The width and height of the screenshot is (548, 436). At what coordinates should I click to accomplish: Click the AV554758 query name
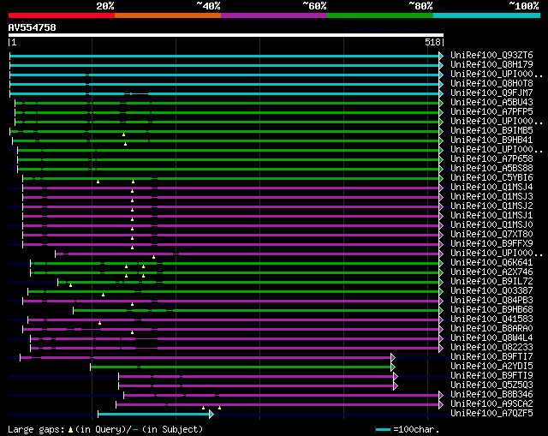pyautogui.click(x=33, y=27)
